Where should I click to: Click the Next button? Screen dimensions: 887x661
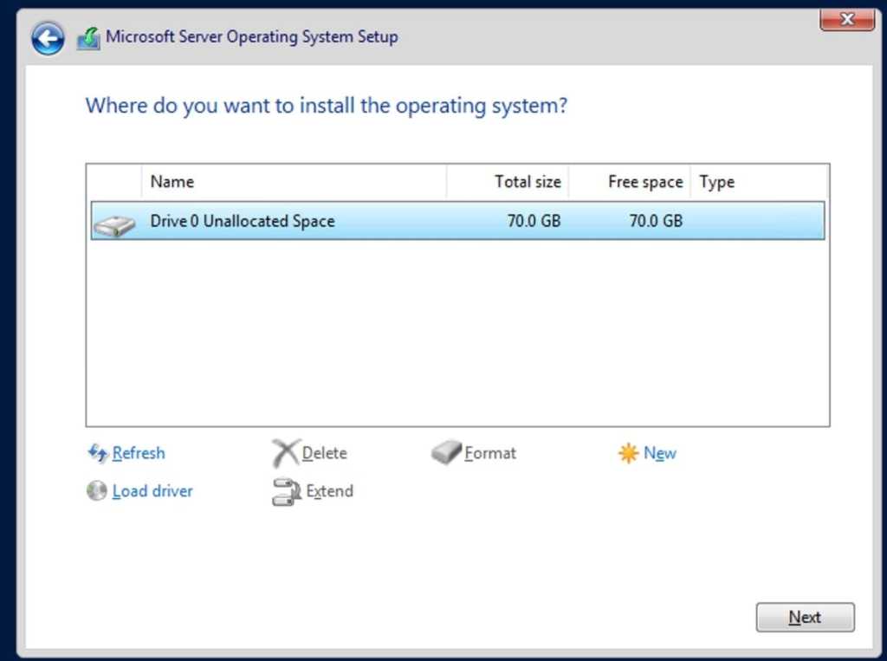[805, 617]
